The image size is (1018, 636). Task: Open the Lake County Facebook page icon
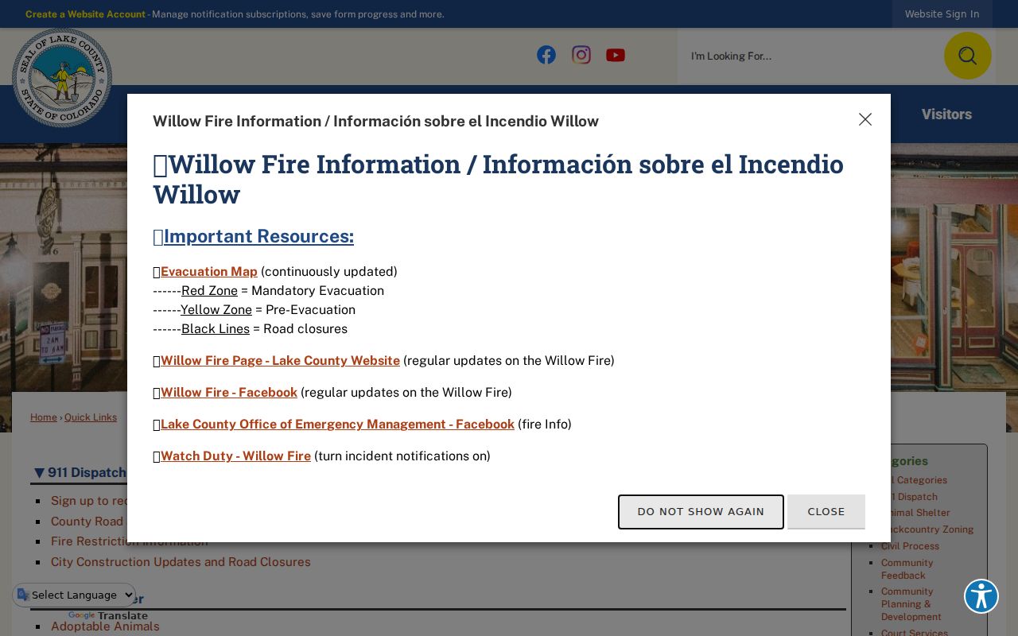tap(546, 55)
